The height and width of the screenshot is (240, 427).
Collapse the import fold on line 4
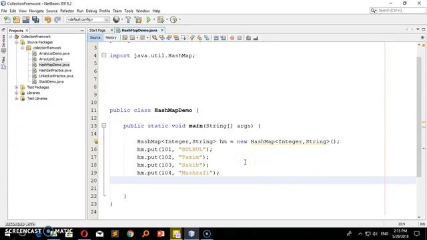pyautogui.click(x=104, y=55)
